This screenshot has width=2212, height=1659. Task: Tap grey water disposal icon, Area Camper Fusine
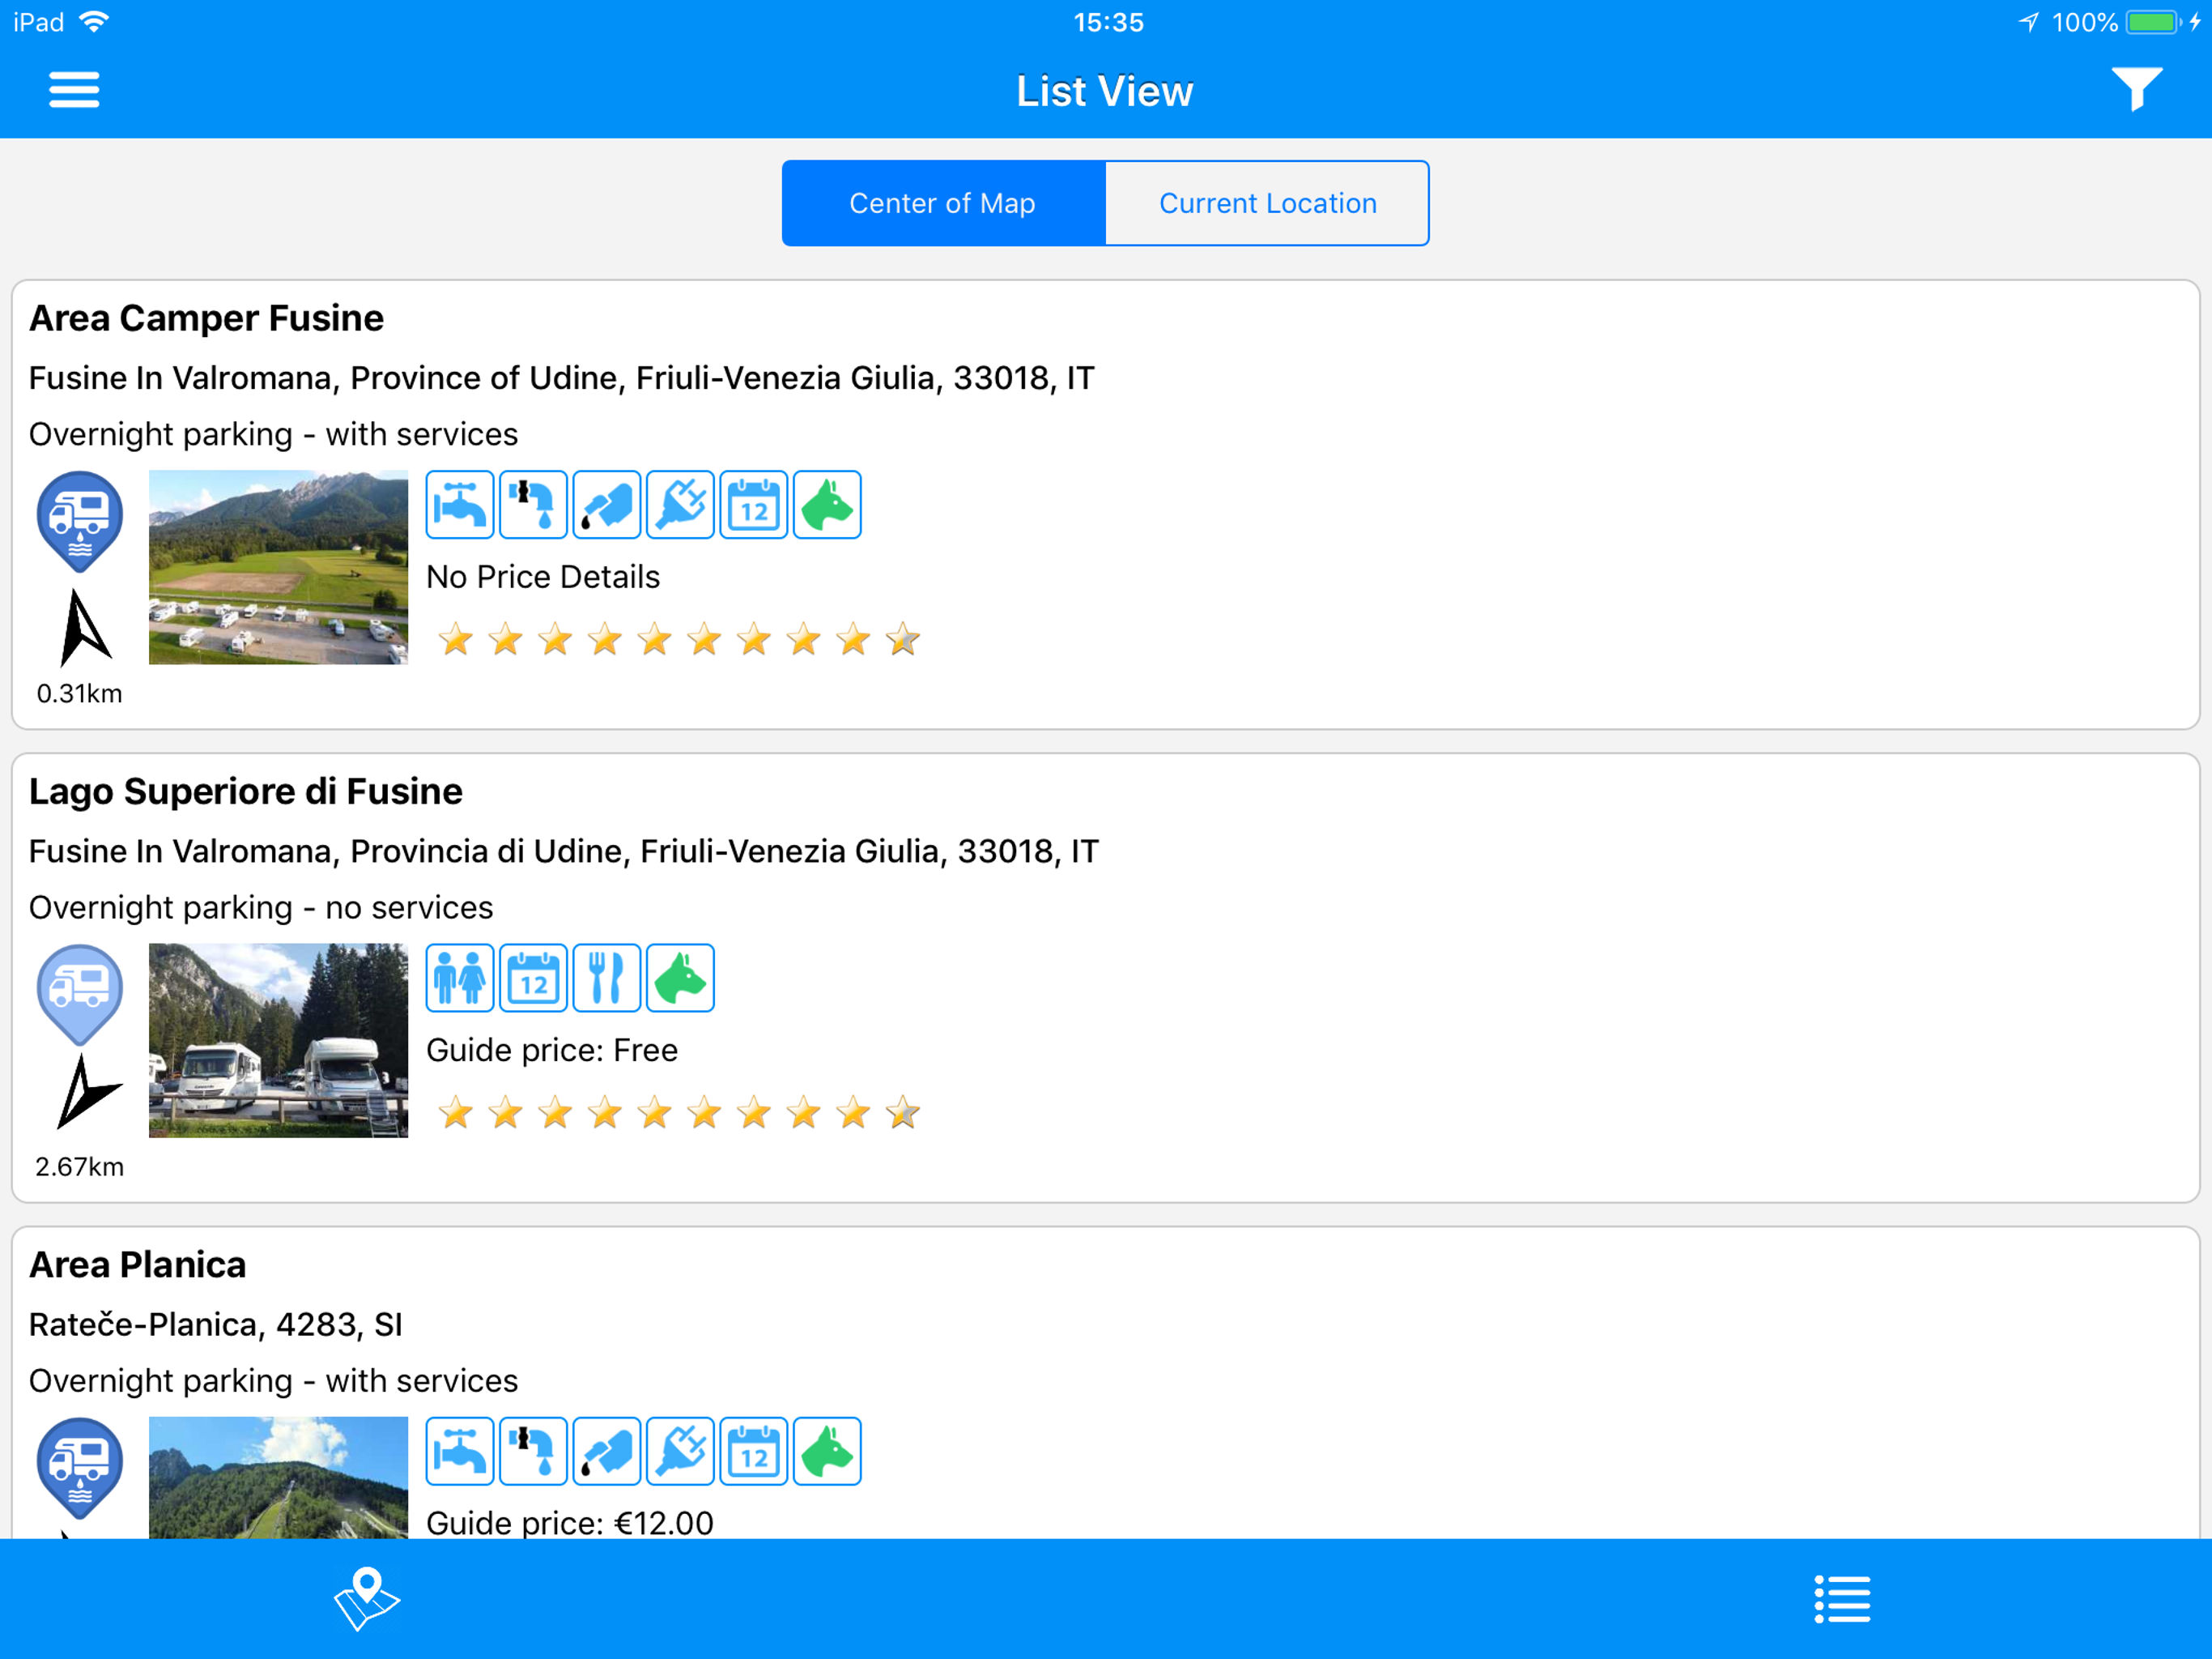tap(533, 505)
